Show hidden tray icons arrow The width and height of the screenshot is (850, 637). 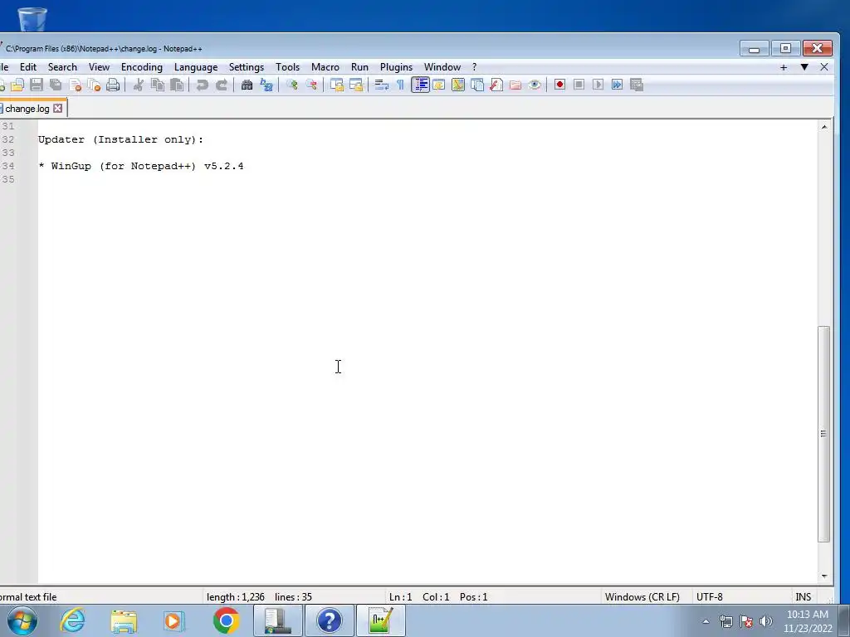click(x=706, y=621)
